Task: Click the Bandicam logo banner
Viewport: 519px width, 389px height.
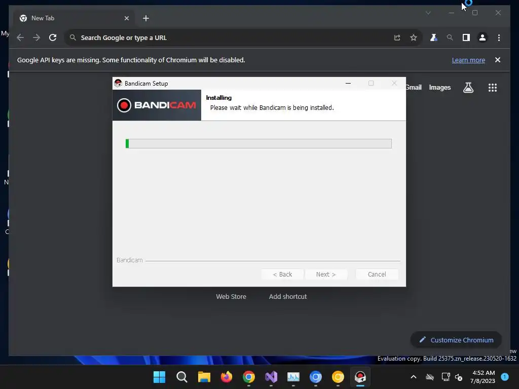Action: pos(157,105)
